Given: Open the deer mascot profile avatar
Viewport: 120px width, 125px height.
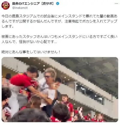Looking at the screenshot, I should coord(5,5).
